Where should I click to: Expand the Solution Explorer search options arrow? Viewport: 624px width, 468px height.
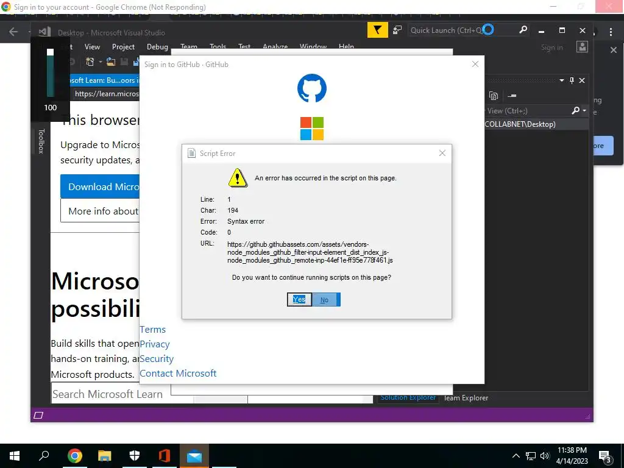tap(584, 111)
